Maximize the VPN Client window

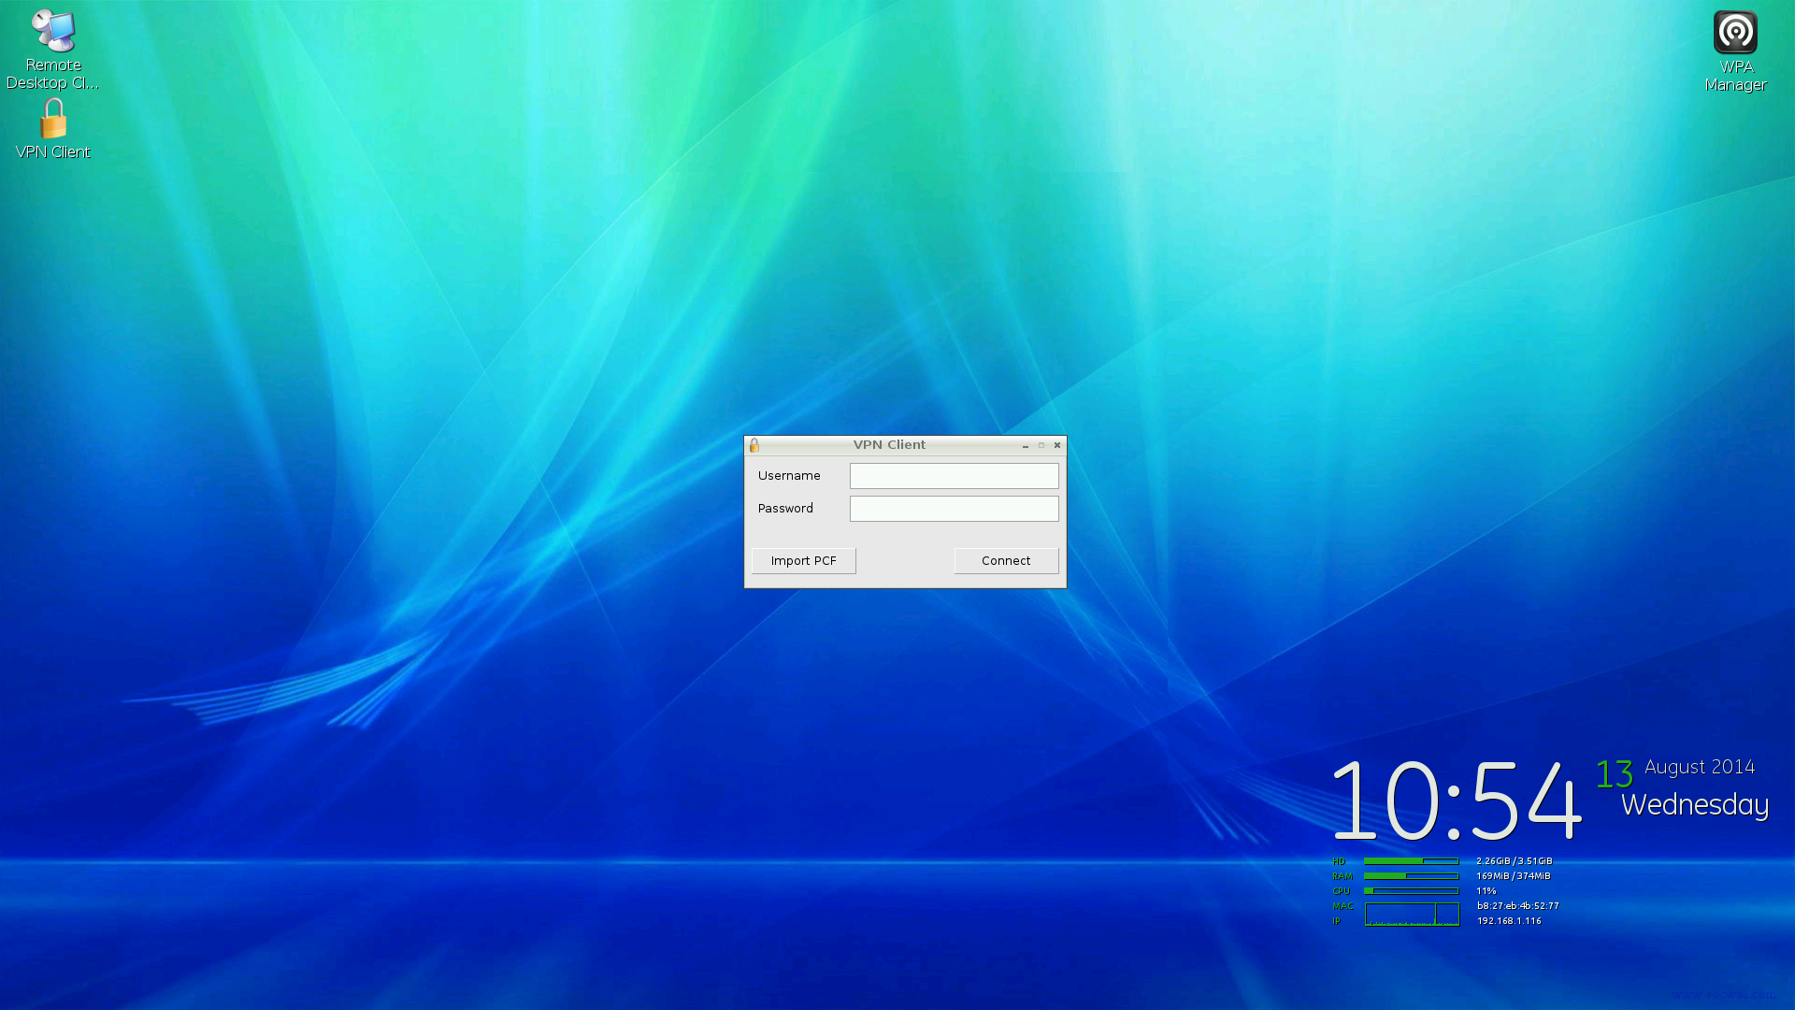coord(1041,446)
